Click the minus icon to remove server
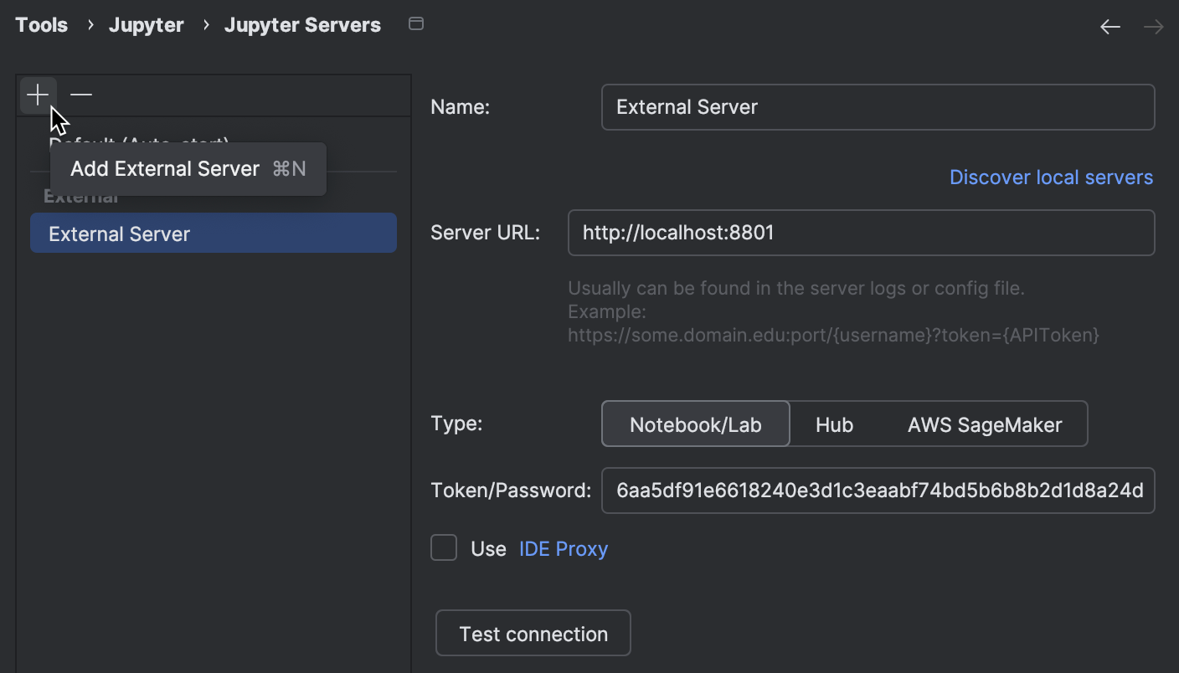 click(81, 95)
